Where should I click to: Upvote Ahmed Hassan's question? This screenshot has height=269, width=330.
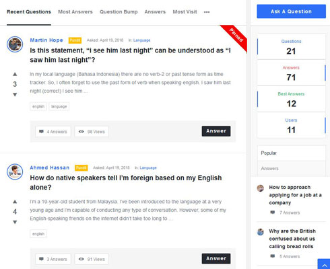tap(15, 202)
